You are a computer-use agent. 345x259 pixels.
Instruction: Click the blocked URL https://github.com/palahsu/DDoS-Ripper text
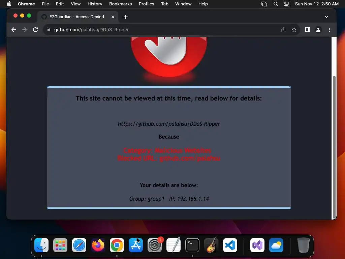point(169,124)
